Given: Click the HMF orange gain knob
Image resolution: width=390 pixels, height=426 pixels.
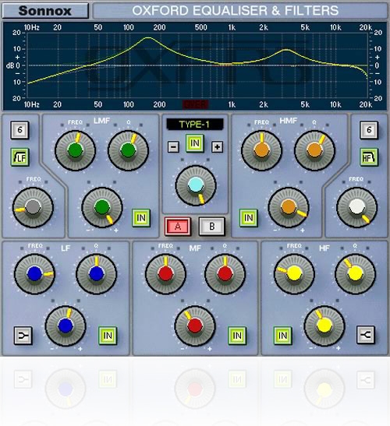Looking at the screenshot, I should [x=289, y=208].
